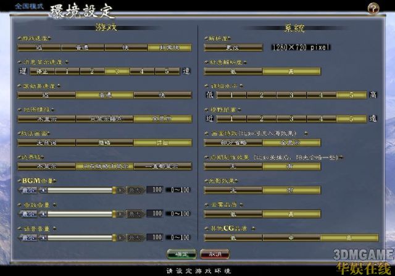Click the BGM音量 value field showing 100
The height and width of the screenshot is (276, 395).
[155, 190]
